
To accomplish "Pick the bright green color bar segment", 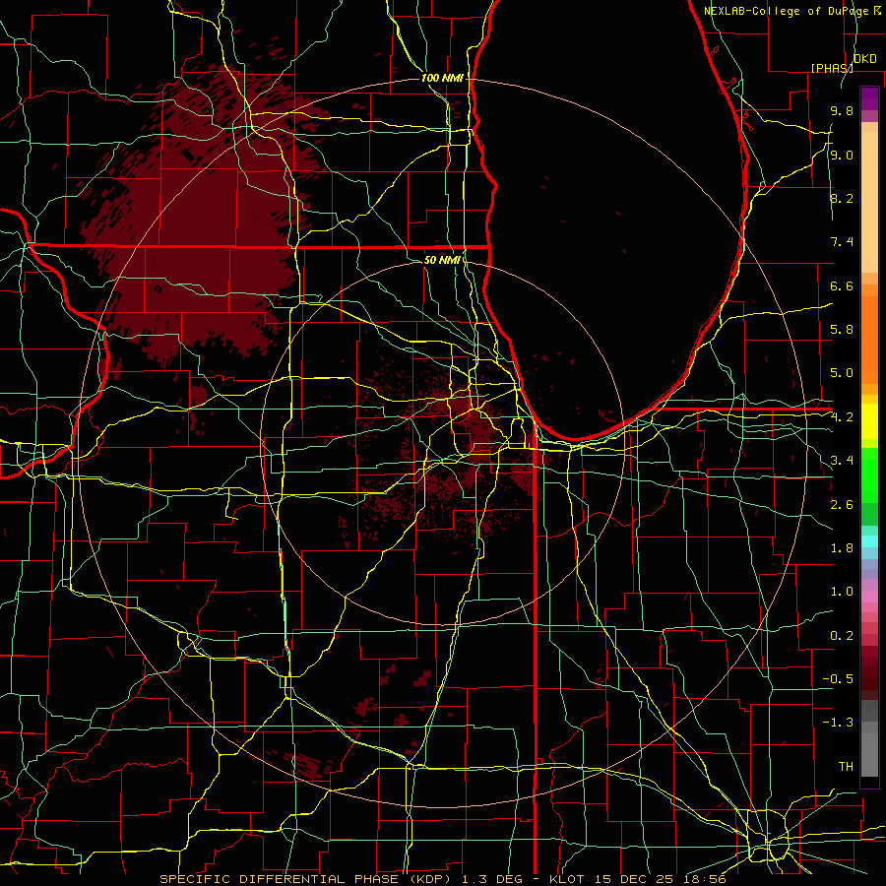I will point(869,475).
